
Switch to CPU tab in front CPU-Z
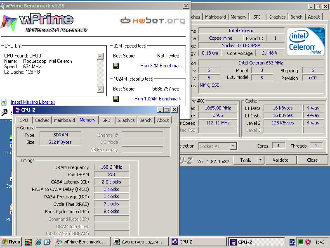pos(24,120)
